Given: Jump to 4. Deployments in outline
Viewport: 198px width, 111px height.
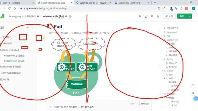Looking at the screenshot, I should coord(171,40).
